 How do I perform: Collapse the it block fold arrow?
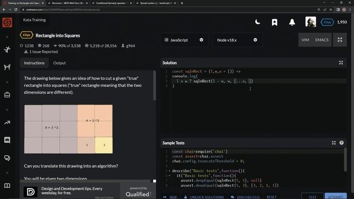170,176
